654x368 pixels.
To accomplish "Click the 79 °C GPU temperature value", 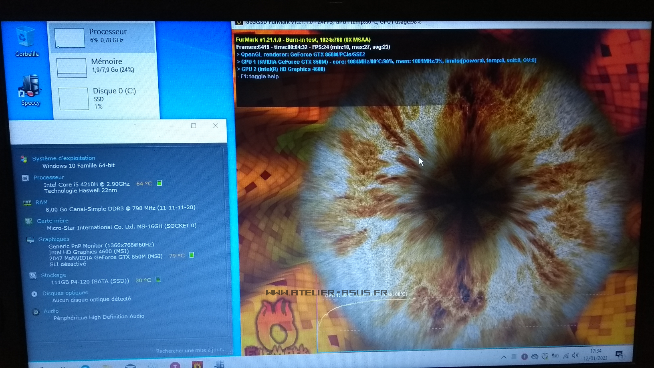I will (177, 255).
